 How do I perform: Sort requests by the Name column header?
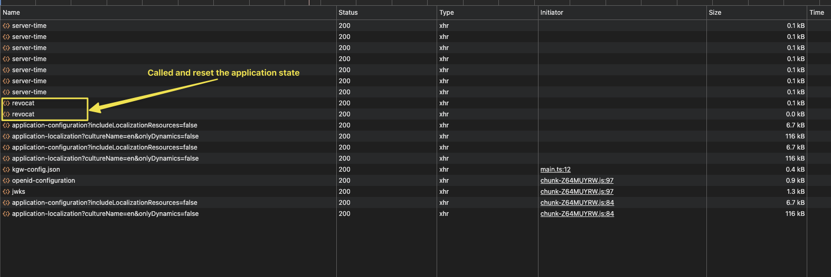tap(12, 13)
